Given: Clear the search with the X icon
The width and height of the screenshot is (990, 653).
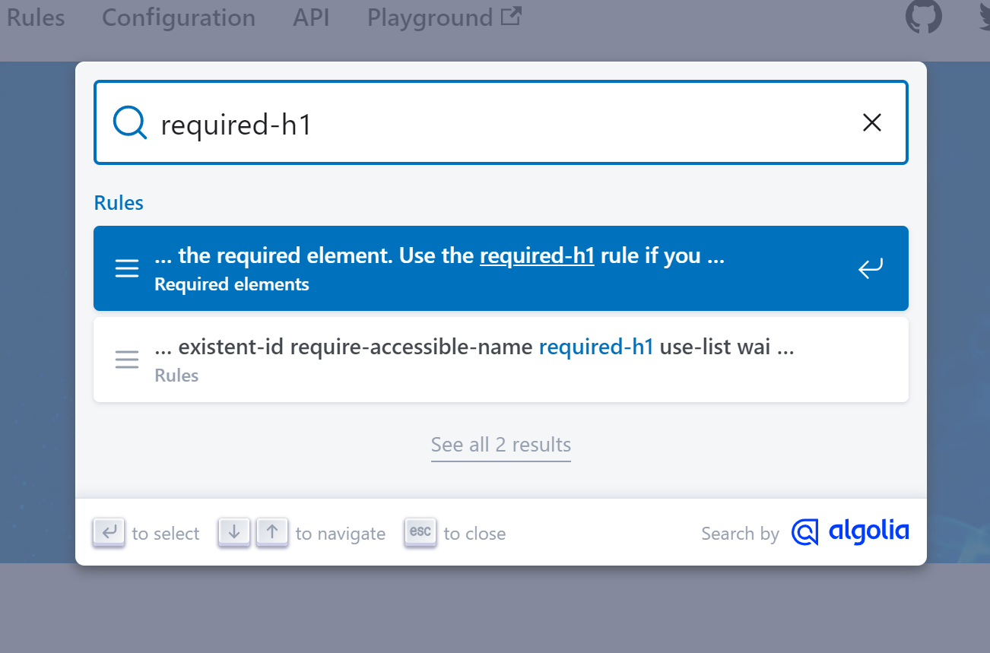Looking at the screenshot, I should tap(871, 122).
